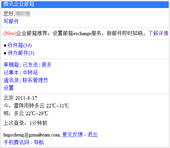The height and width of the screenshot is (148, 170).
Task: Open 通讯录 contacts
Action: pos(11,80)
